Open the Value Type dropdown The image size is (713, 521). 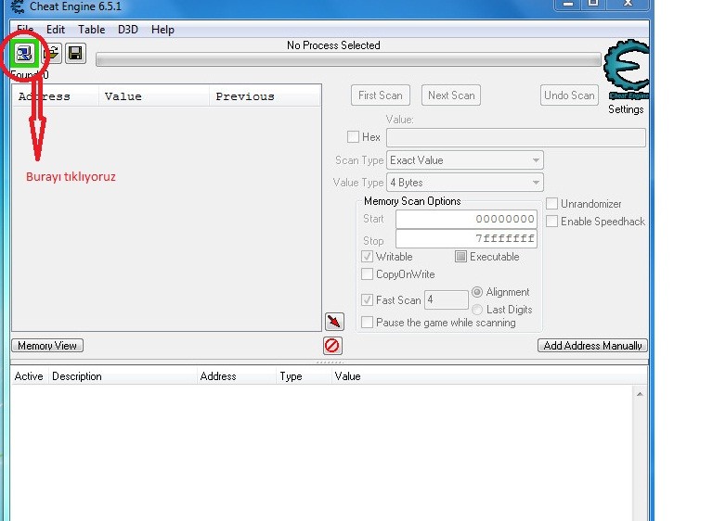[465, 183]
